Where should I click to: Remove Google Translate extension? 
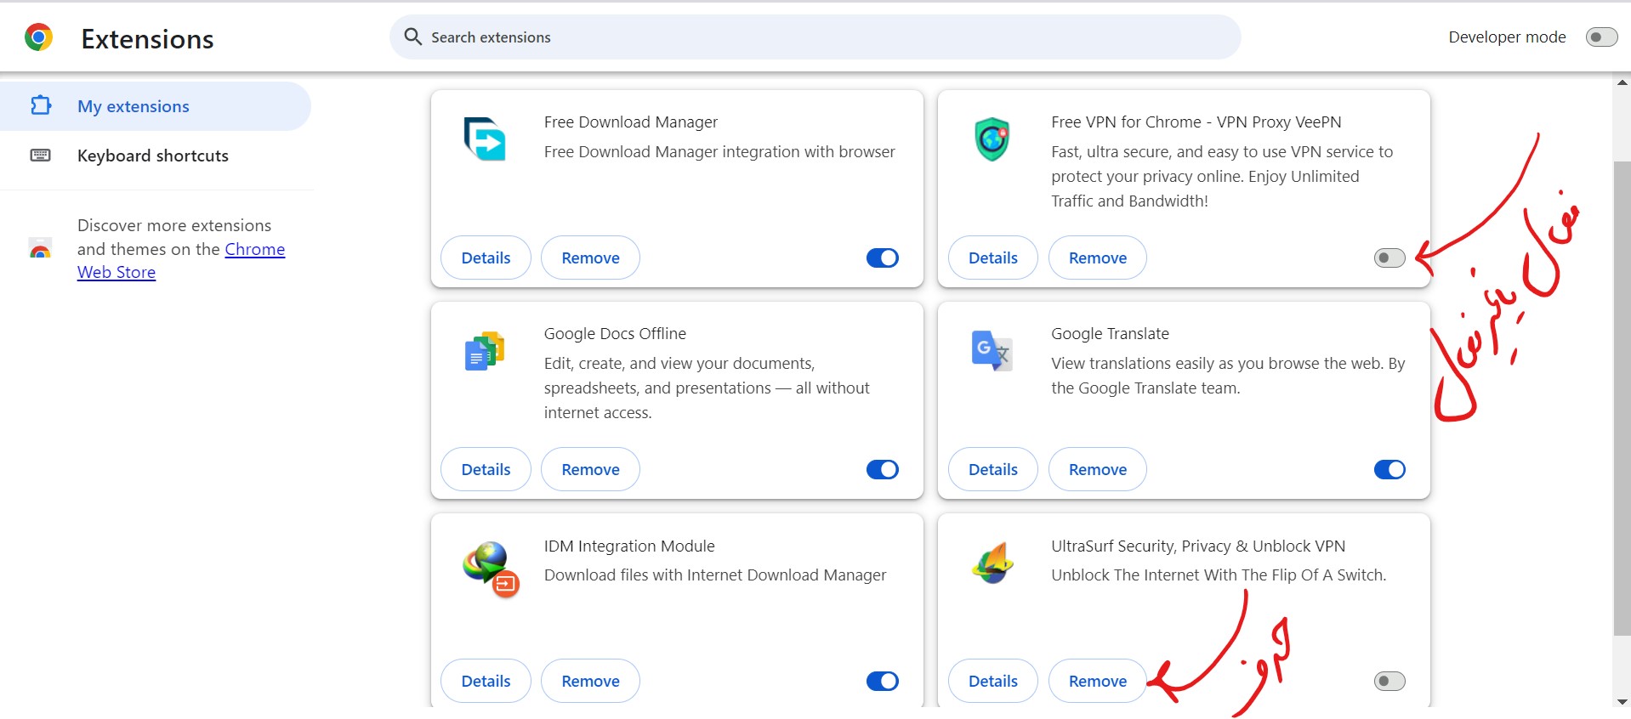click(x=1097, y=469)
